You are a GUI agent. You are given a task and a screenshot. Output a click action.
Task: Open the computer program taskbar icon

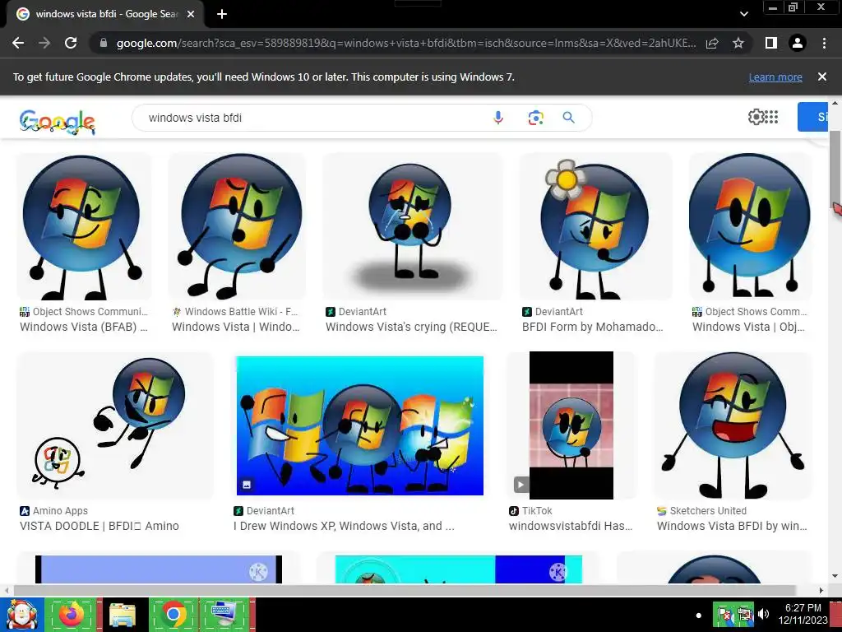224,615
